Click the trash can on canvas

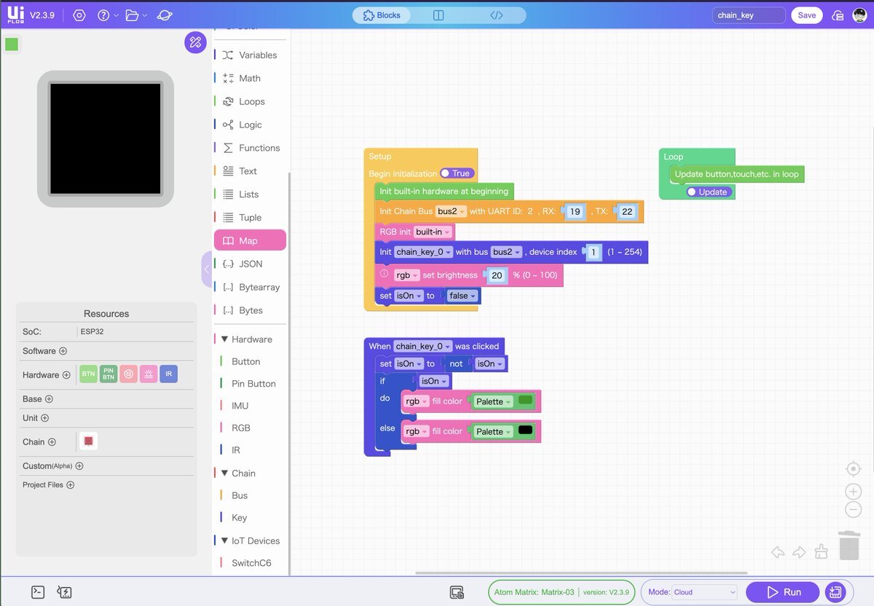pyautogui.click(x=849, y=546)
